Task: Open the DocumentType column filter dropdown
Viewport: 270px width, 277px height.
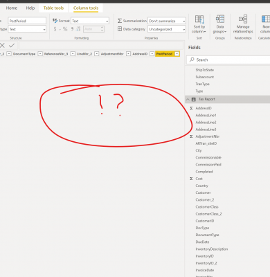Action: click(x=40, y=54)
